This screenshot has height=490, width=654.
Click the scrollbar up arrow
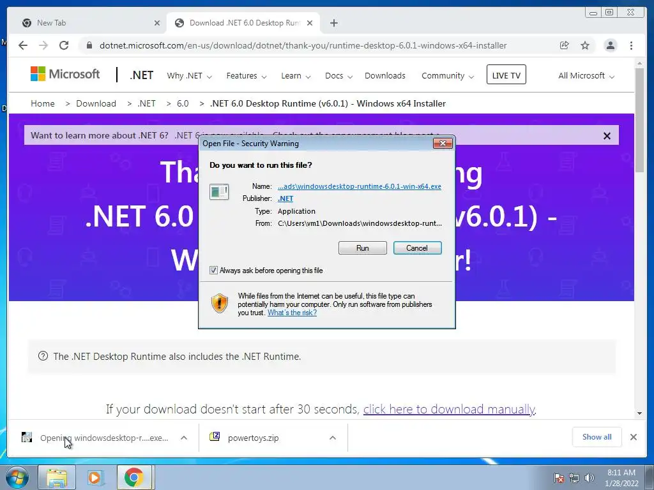click(x=639, y=63)
